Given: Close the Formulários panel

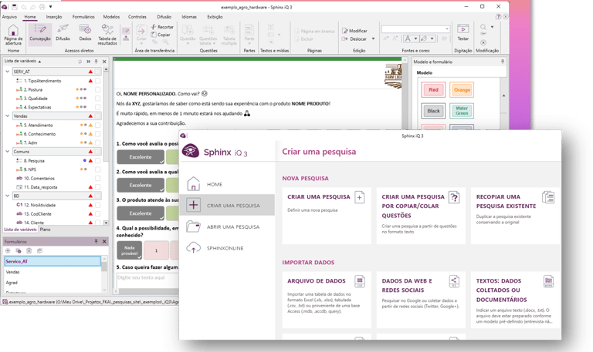Looking at the screenshot, I should click(x=104, y=241).
